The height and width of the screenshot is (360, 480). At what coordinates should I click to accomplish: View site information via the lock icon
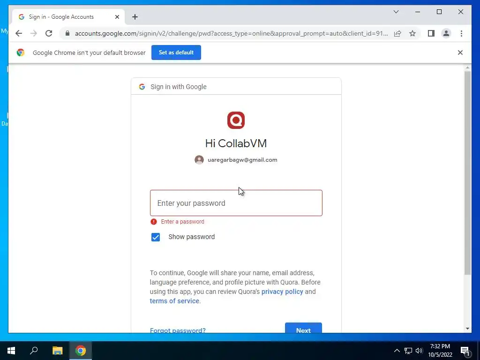pyautogui.click(x=67, y=33)
